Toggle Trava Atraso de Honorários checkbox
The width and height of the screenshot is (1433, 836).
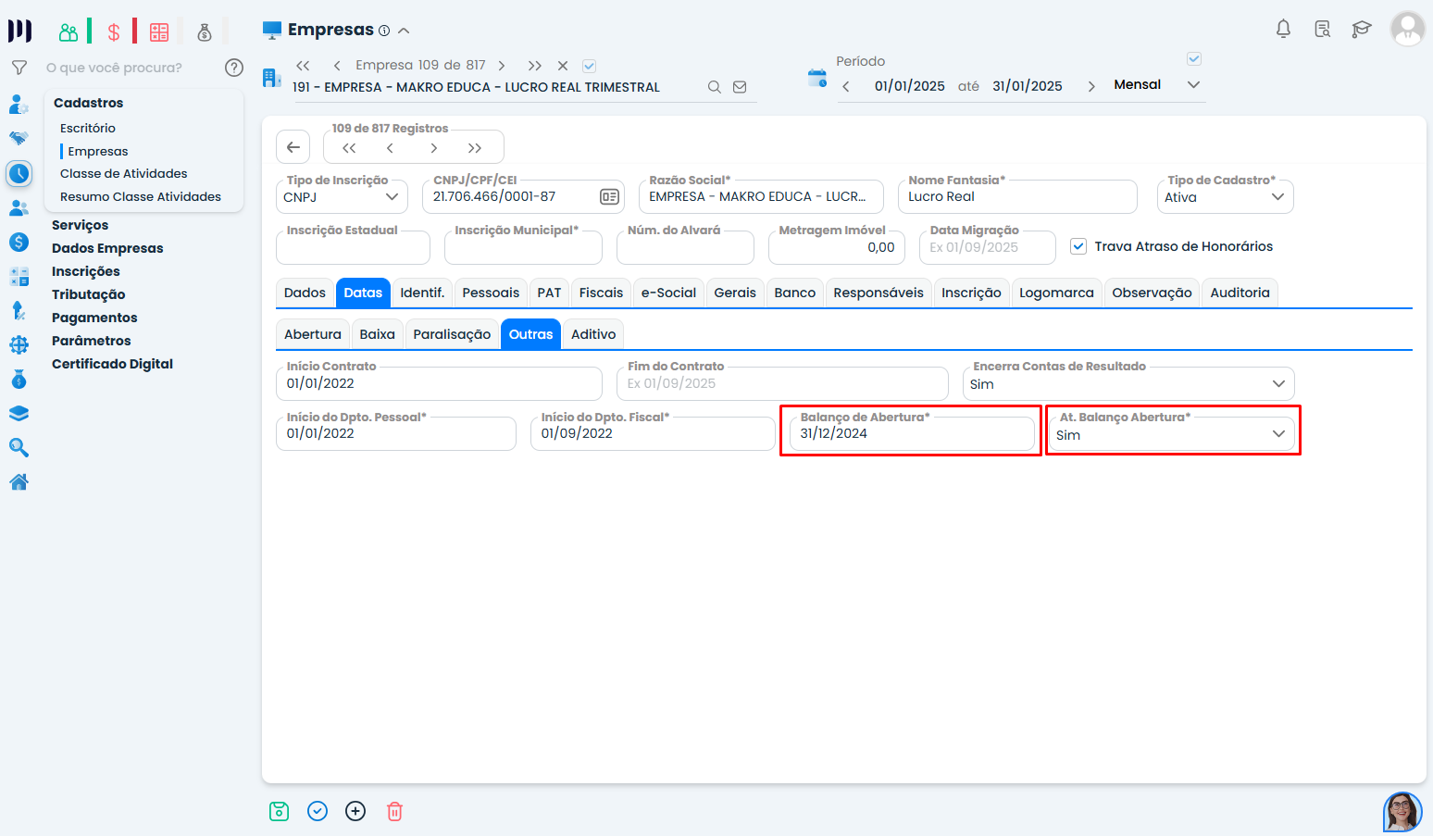point(1078,246)
